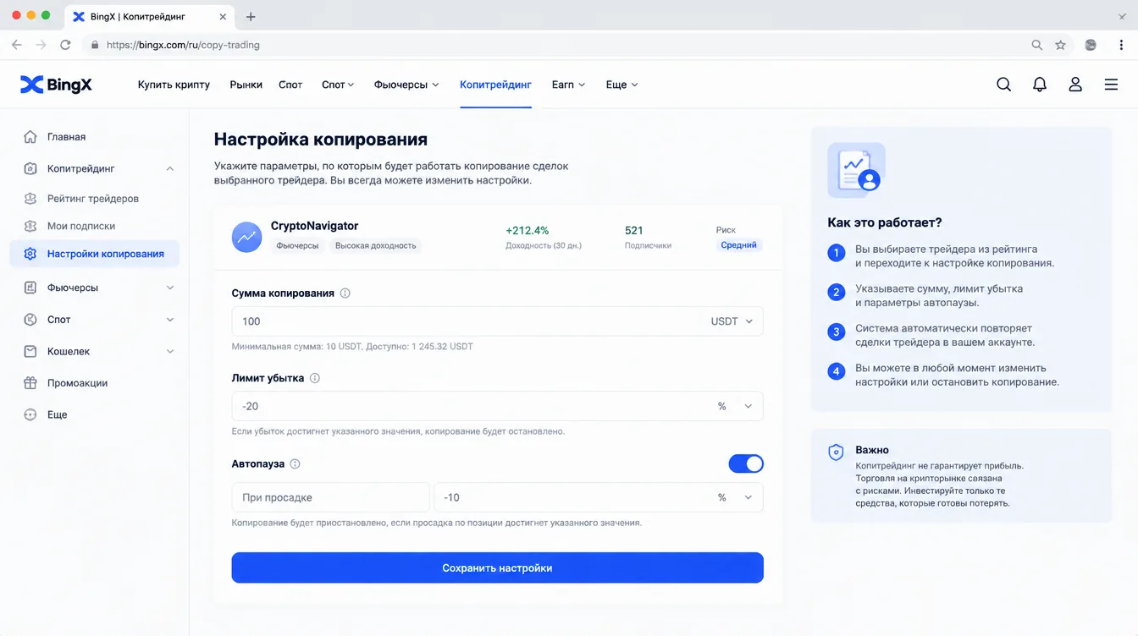Viewport: 1138px width, 636px height.
Task: Click the Высокая доходность tag
Action: (x=376, y=245)
